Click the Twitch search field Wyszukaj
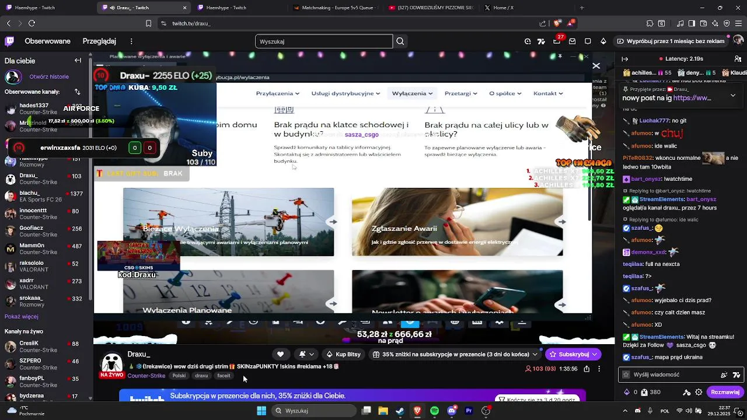Image resolution: width=747 pixels, height=420 pixels. [x=324, y=41]
